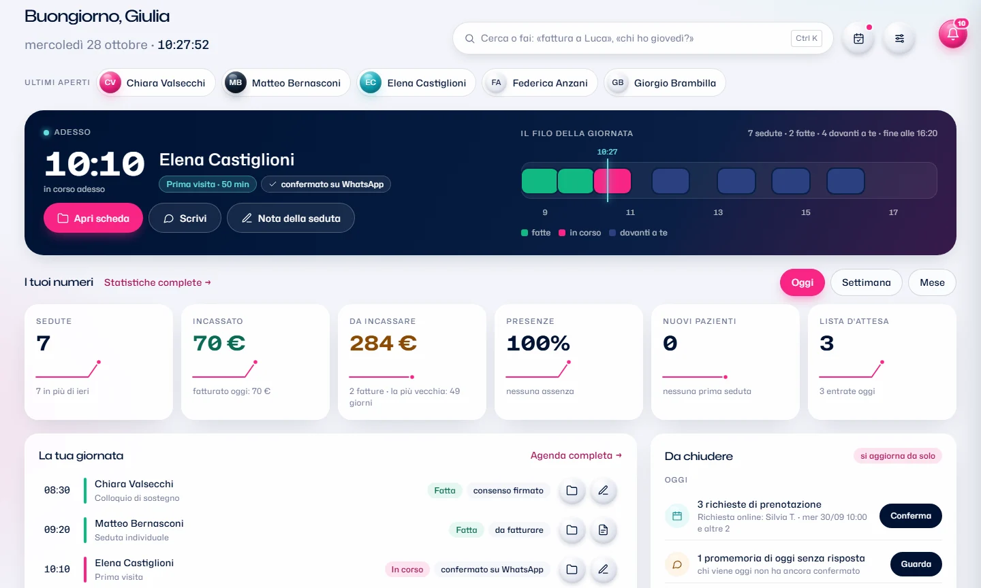Click the calendar icon beside booking requests
The image size is (981, 588).
point(677,517)
